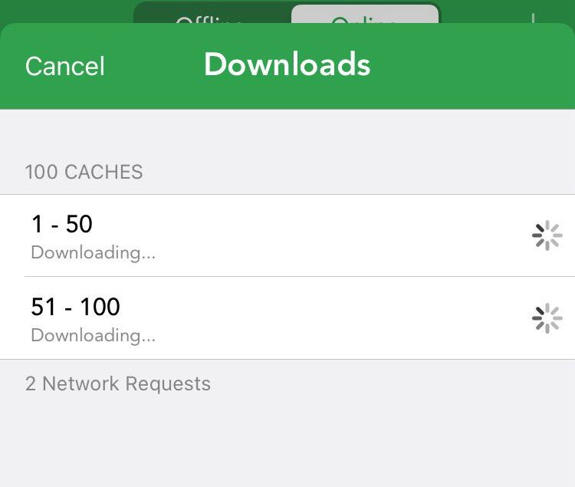
Task: Click the divider between the two download rows
Action: pyautogui.click(x=300, y=277)
